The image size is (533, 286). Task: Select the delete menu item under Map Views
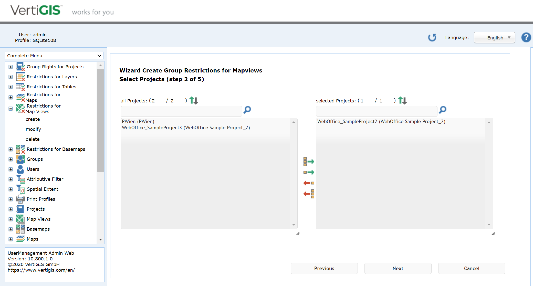pyautogui.click(x=33, y=139)
